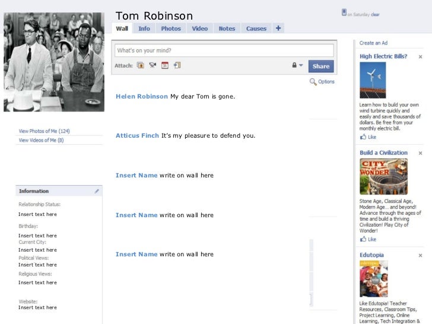Screen dimensions: 432x324
Task: Like the City of Wonder ad
Action: (x=368, y=239)
